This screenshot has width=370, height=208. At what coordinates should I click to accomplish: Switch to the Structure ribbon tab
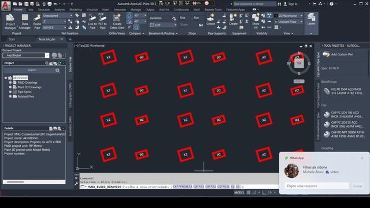pos(44,10)
